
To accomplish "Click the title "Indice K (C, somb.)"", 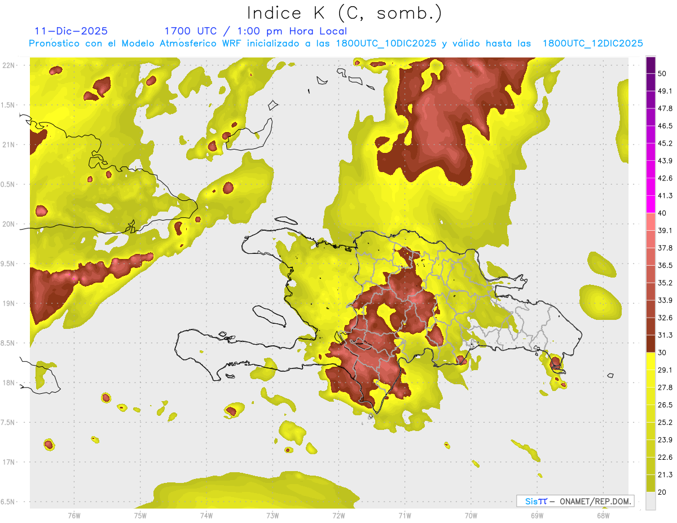I will [345, 13].
